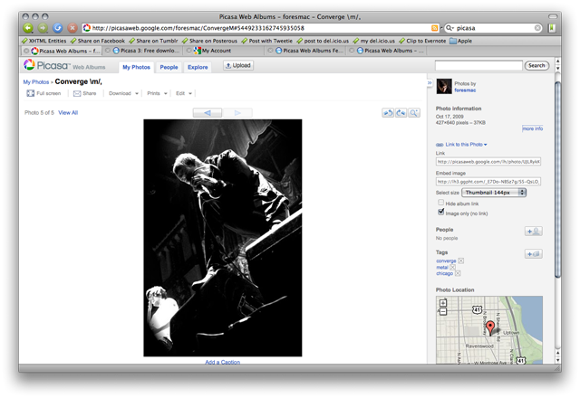
Task: Remove the converge tag
Action: (461, 261)
